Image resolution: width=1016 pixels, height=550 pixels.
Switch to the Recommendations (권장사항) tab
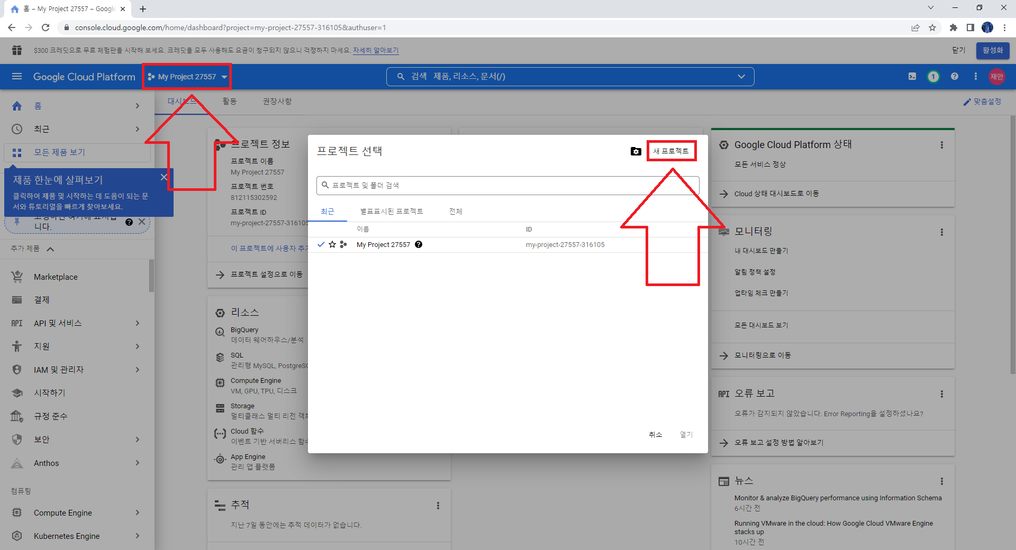point(277,101)
